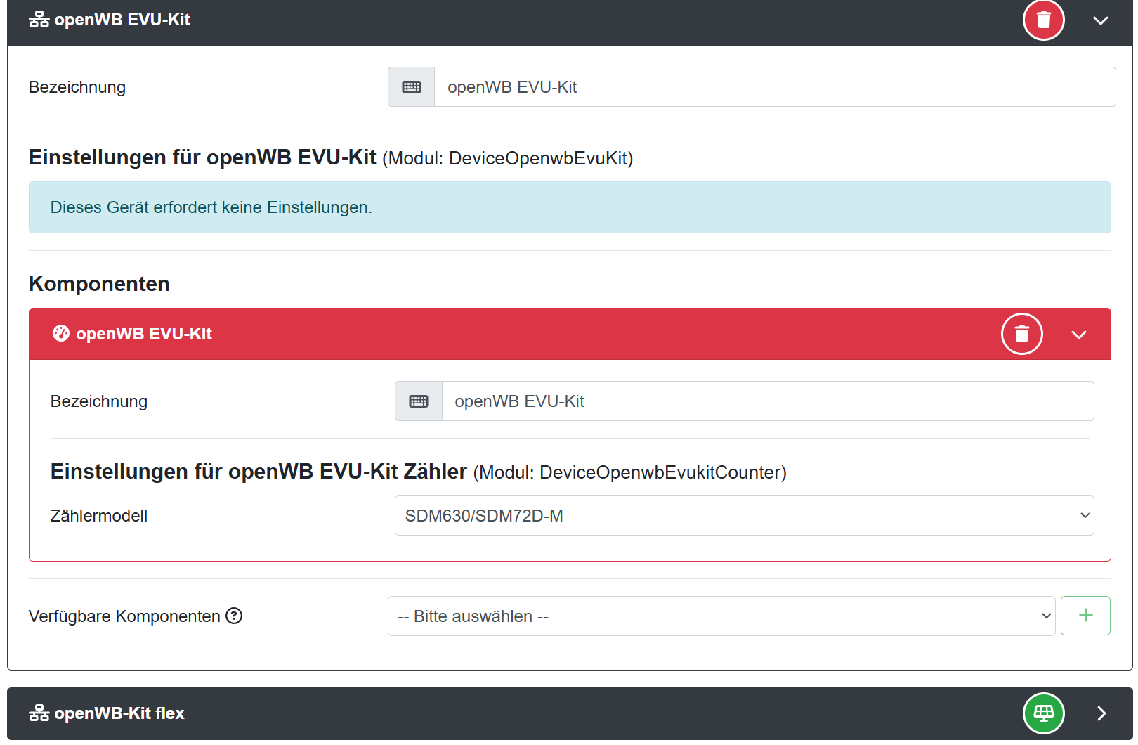Collapse the openWB EVU-Kit device panel
Image resolution: width=1138 pixels, height=745 pixels.
tap(1101, 20)
